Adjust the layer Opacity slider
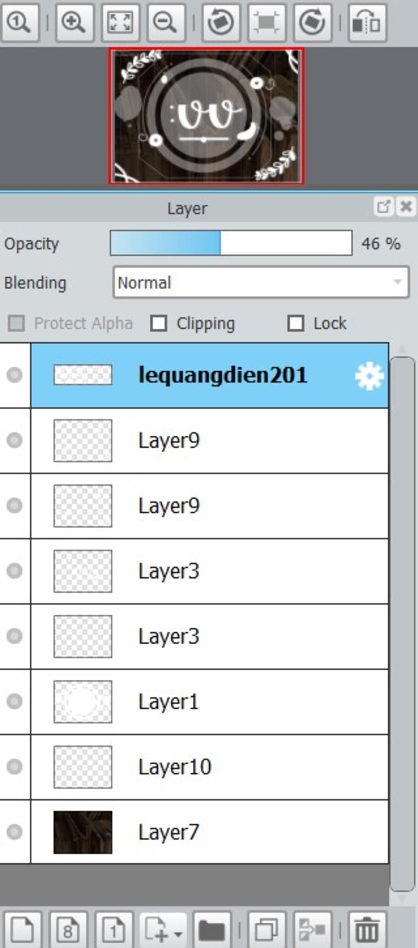418x948 pixels. pyautogui.click(x=231, y=243)
